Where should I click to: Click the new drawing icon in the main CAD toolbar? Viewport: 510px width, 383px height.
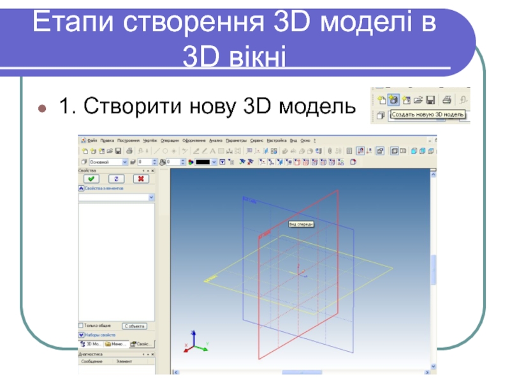[x=85, y=151]
